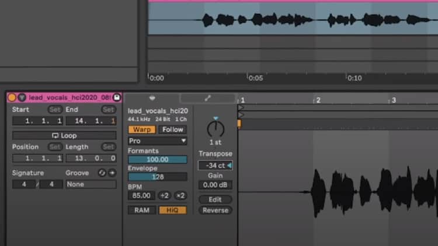Click the Start position 1.1.1 field

[x=37, y=121]
